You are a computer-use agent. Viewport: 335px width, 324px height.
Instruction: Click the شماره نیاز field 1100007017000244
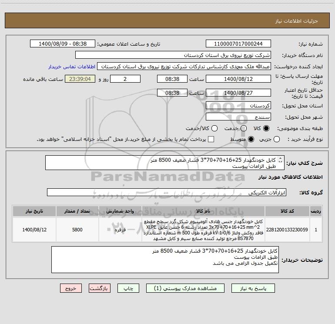pos(238,43)
